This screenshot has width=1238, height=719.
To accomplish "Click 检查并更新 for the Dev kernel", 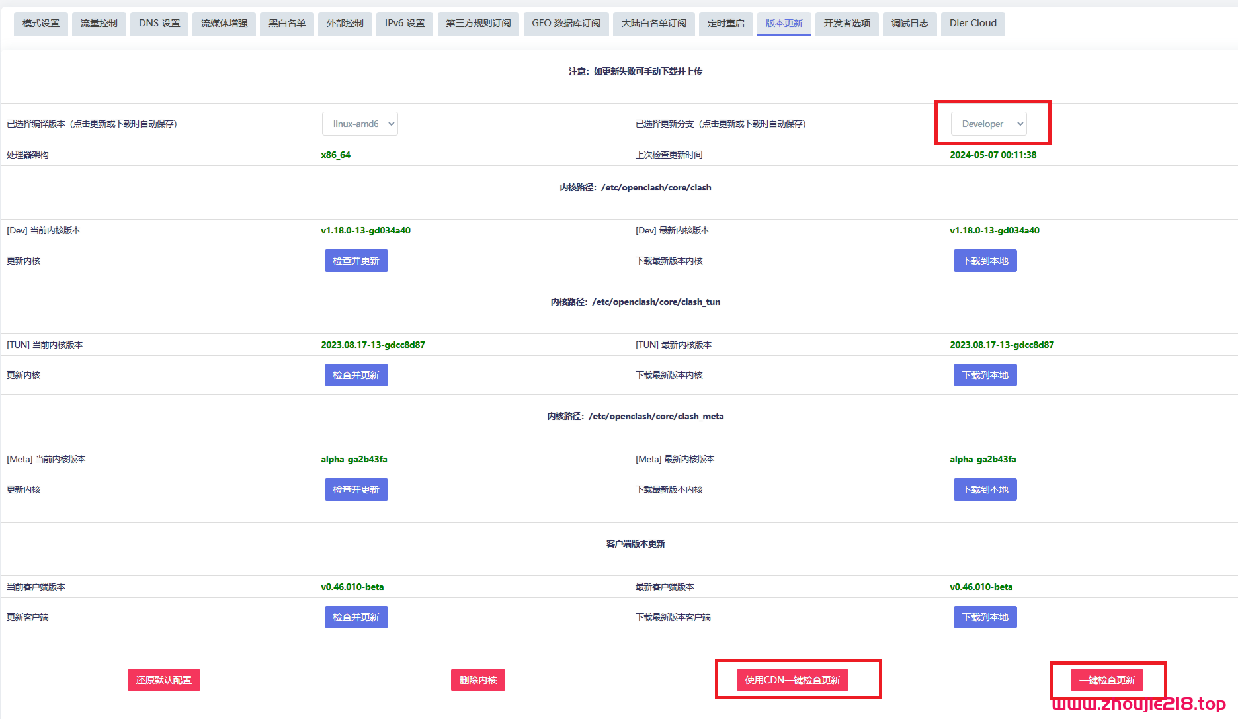I will coord(356,260).
